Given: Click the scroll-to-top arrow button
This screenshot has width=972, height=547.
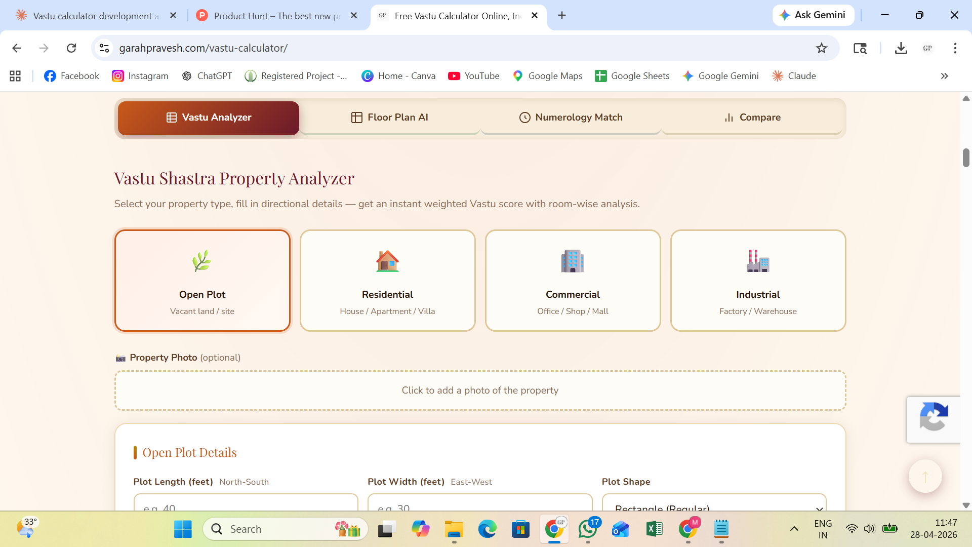Looking at the screenshot, I should [x=925, y=476].
